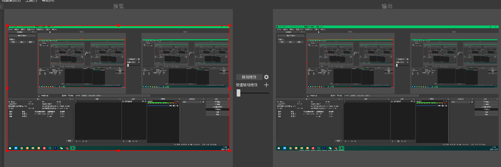
Task: Click highlighted Studio Mode button in preview pane controls
Action: [218, 109]
